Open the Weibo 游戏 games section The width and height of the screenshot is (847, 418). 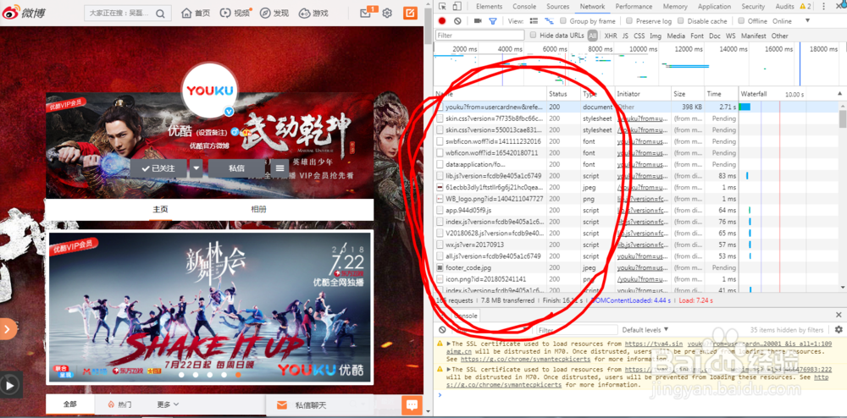[313, 13]
